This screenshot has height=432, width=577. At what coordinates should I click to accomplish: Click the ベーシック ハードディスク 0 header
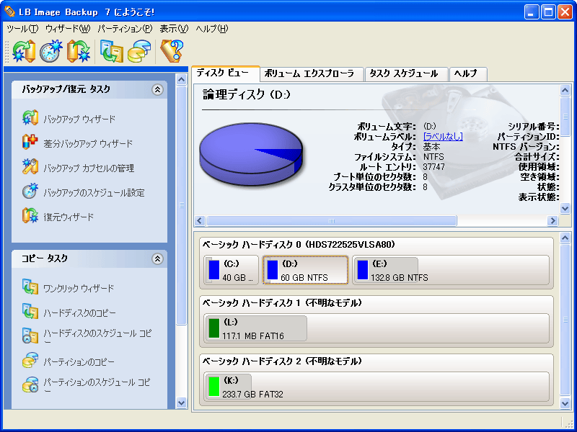coord(299,244)
